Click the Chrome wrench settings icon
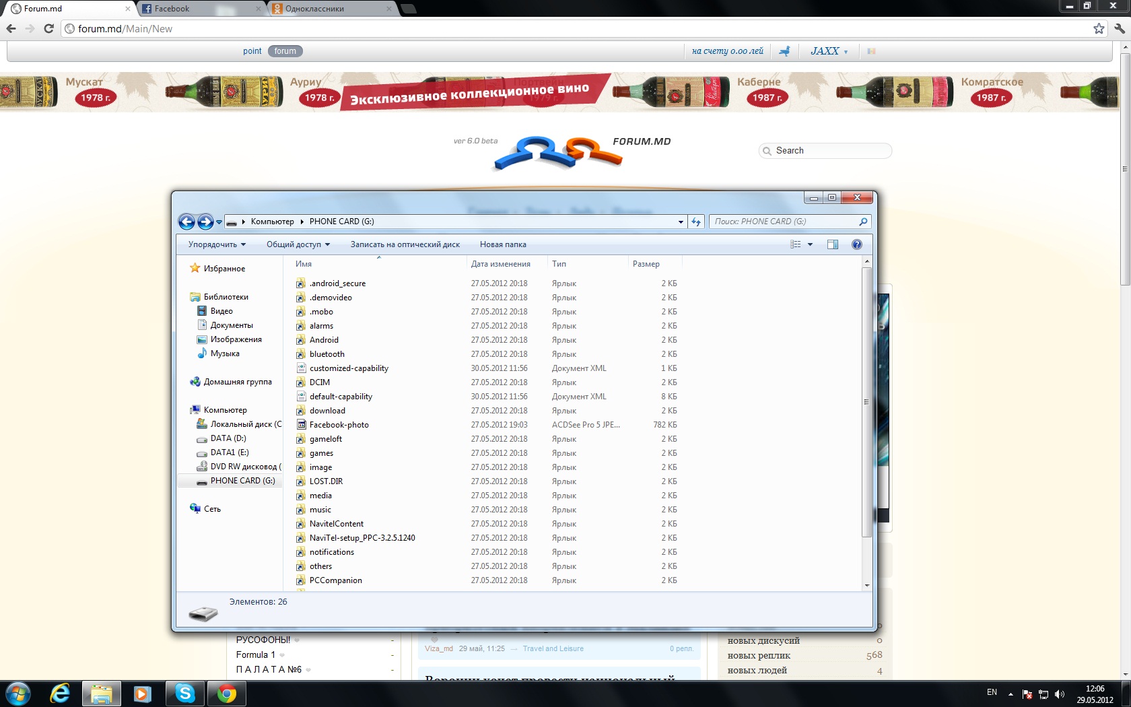The image size is (1131, 707). 1119,28
